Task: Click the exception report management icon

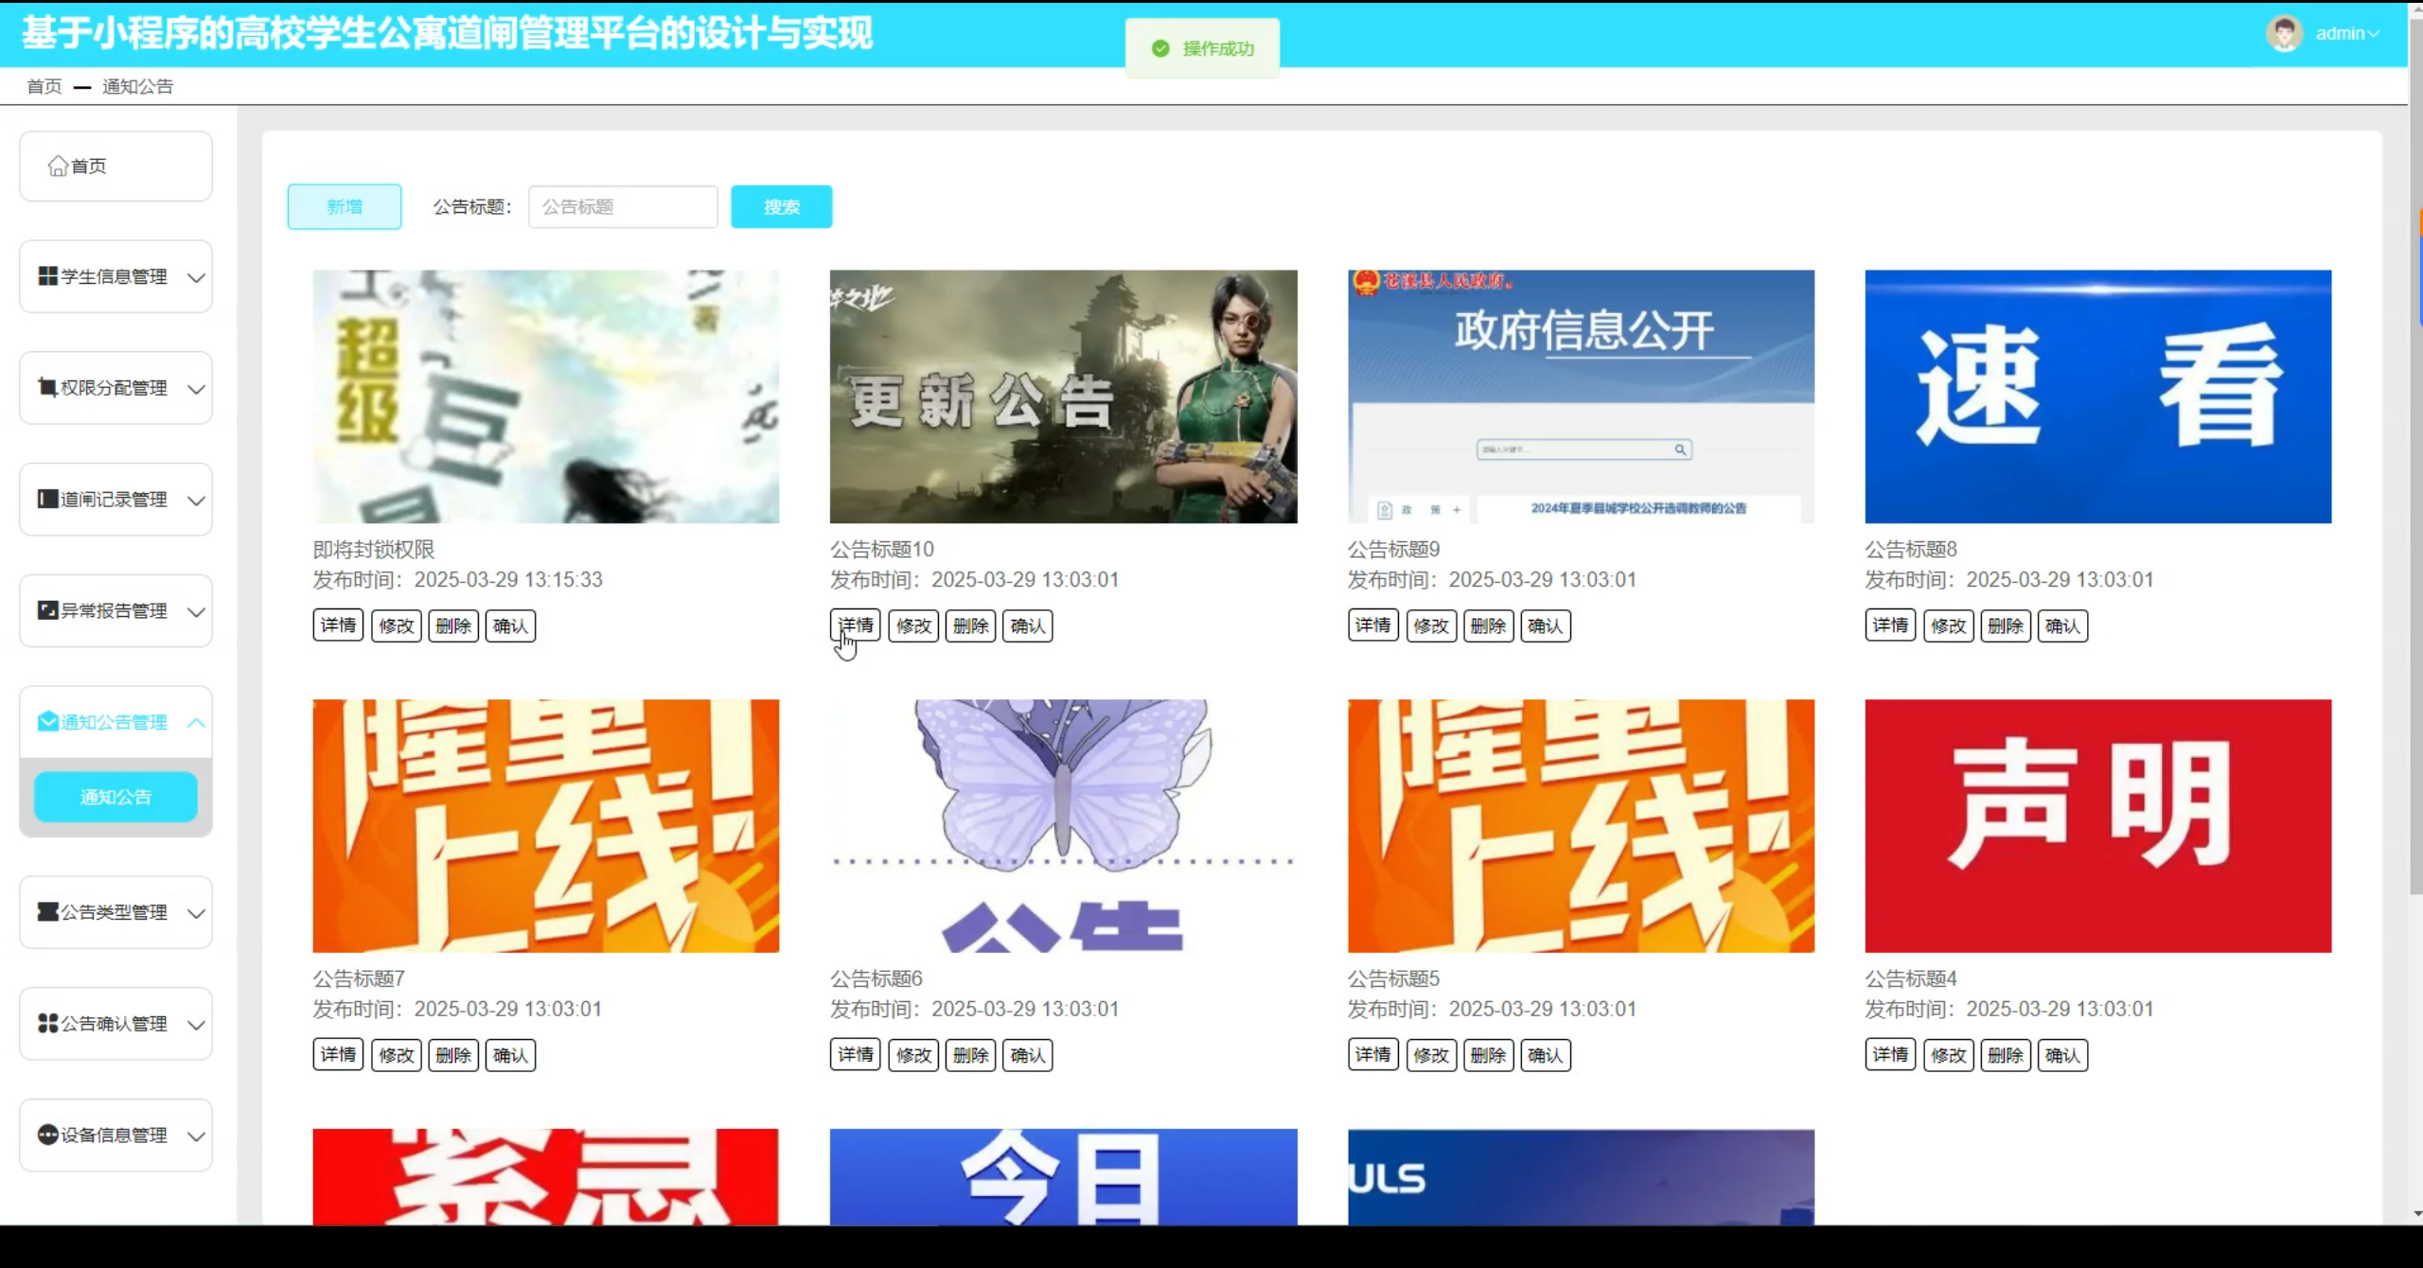Action: click(47, 610)
